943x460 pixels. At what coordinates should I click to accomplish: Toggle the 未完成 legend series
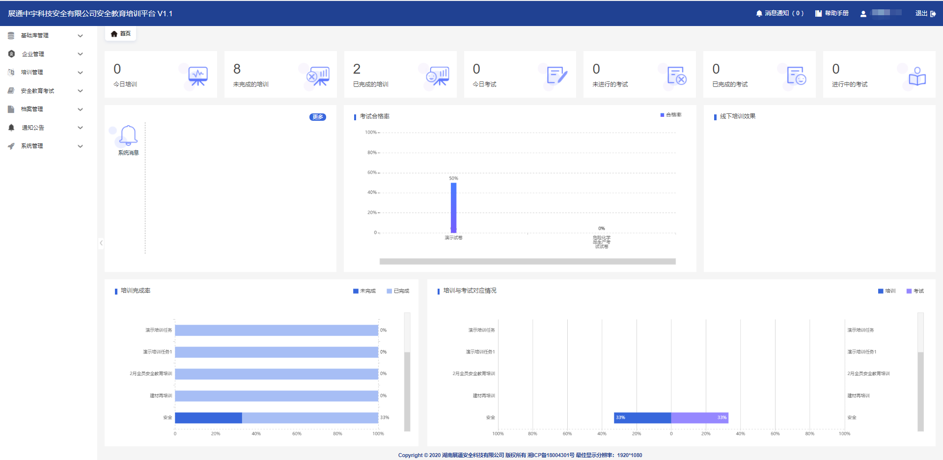tap(364, 291)
